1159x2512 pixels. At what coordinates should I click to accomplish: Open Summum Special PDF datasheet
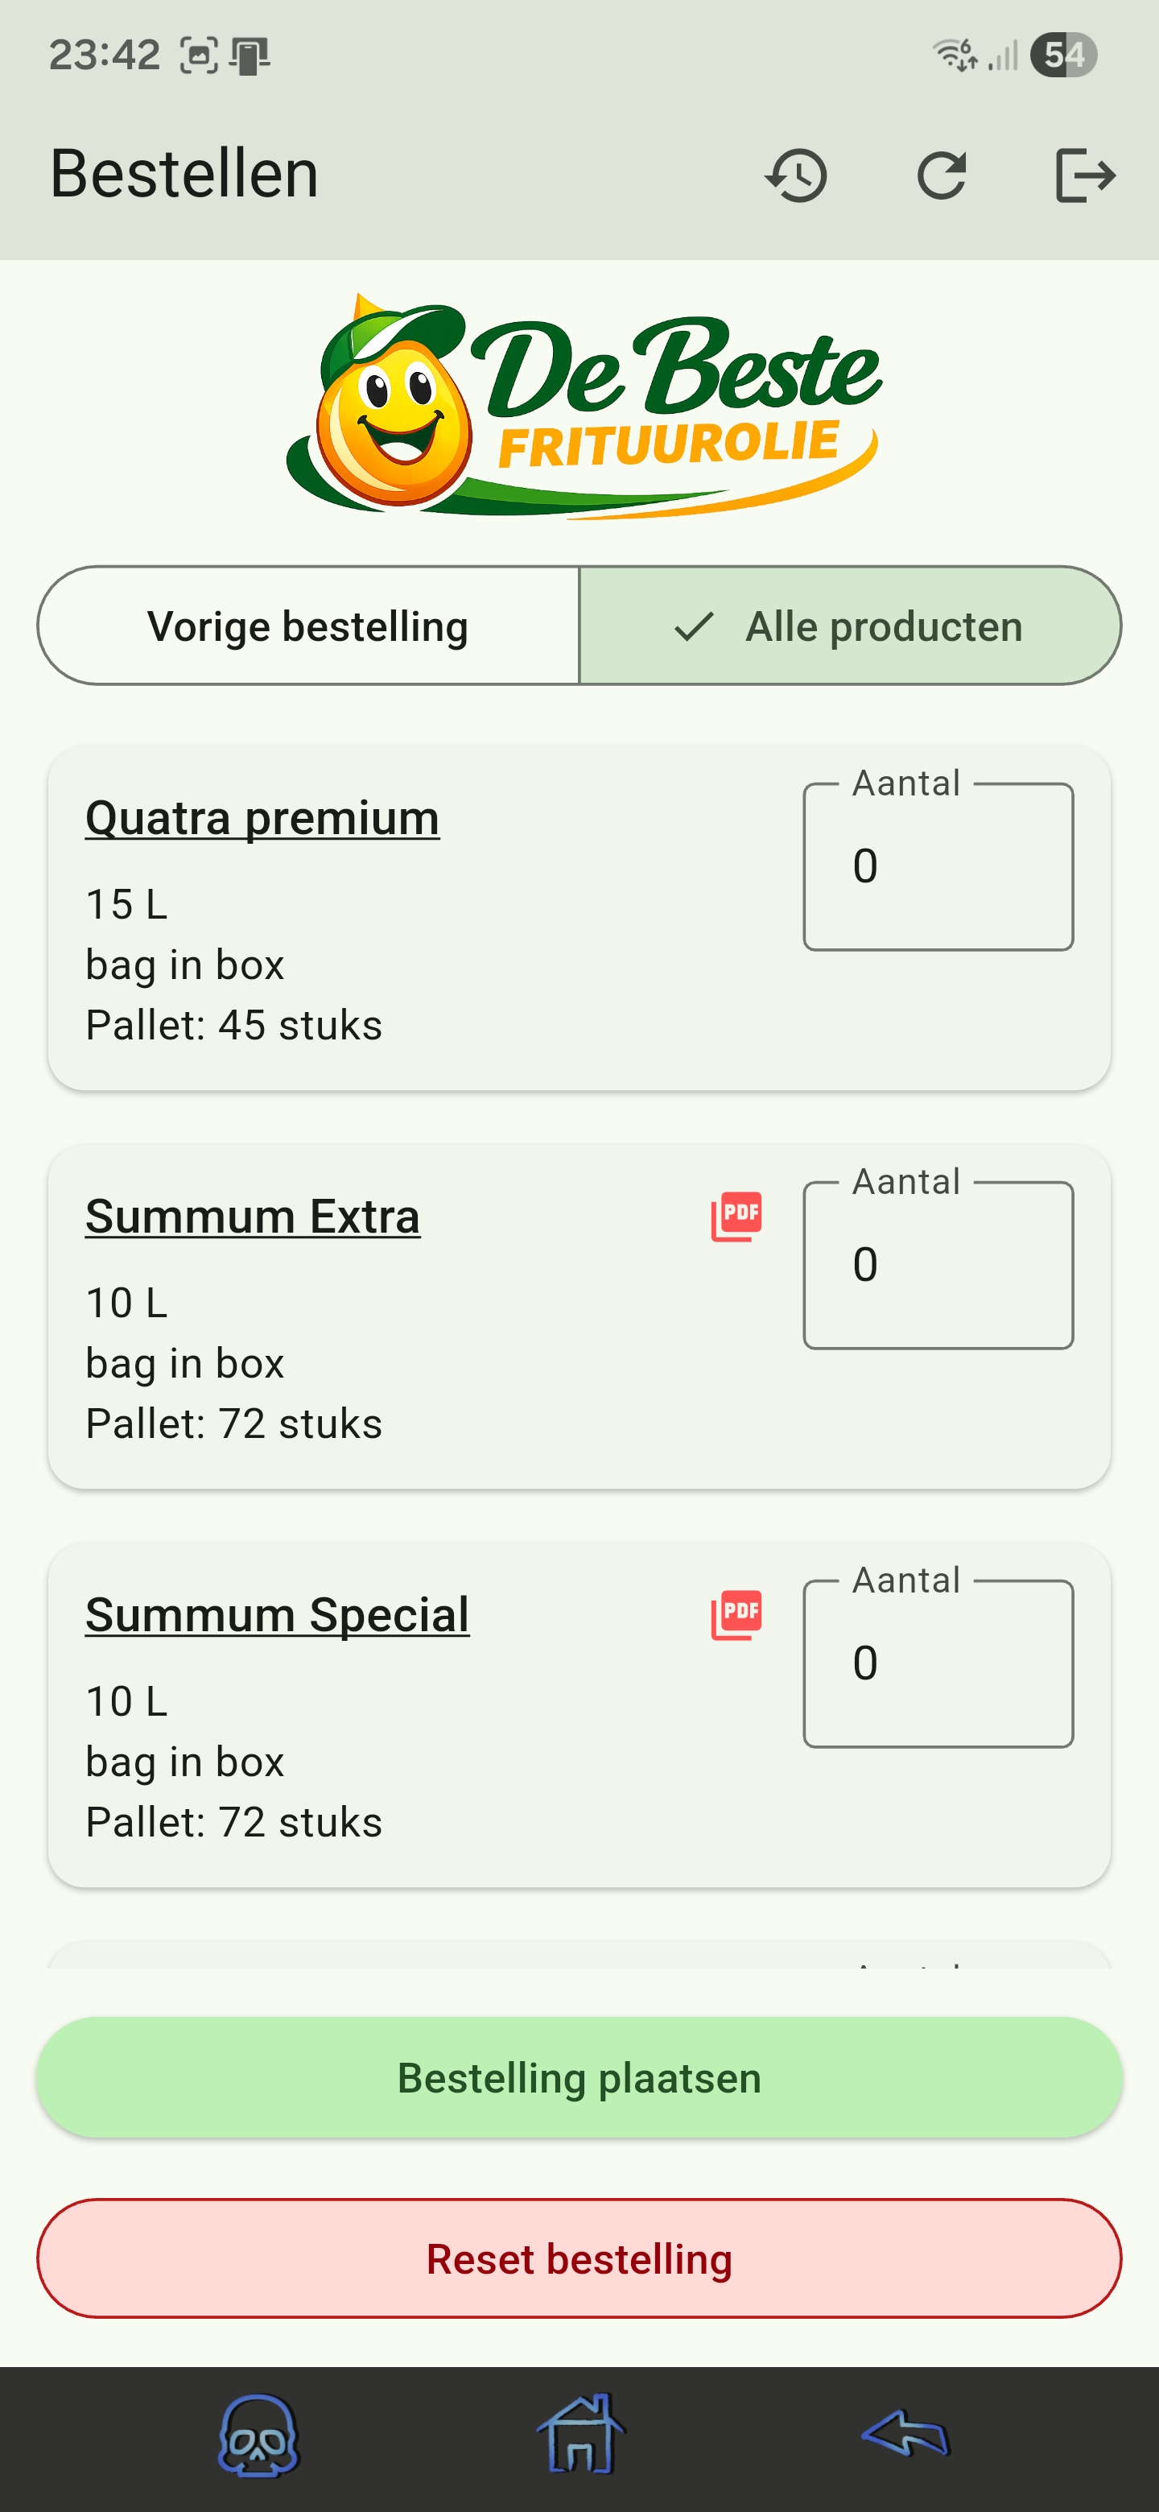pyautogui.click(x=736, y=1615)
